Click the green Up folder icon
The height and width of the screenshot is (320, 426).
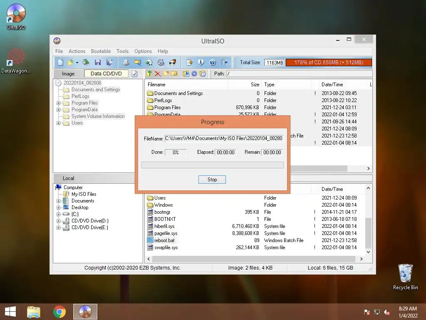(149, 74)
